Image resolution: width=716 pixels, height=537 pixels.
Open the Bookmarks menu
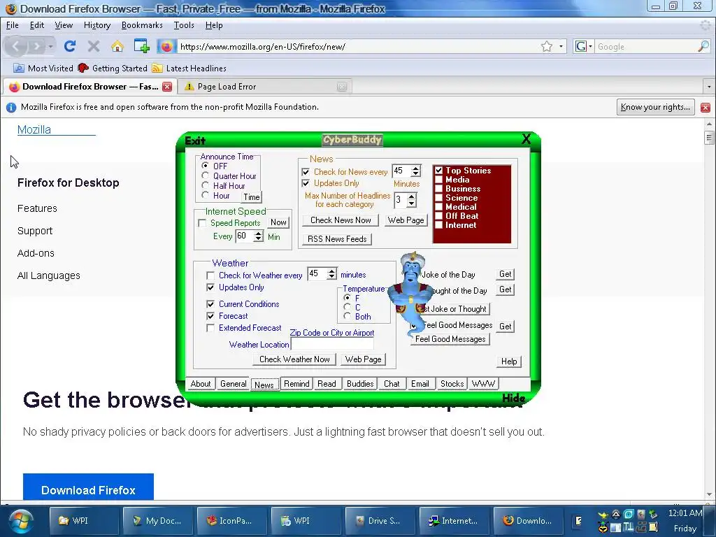[x=142, y=25]
